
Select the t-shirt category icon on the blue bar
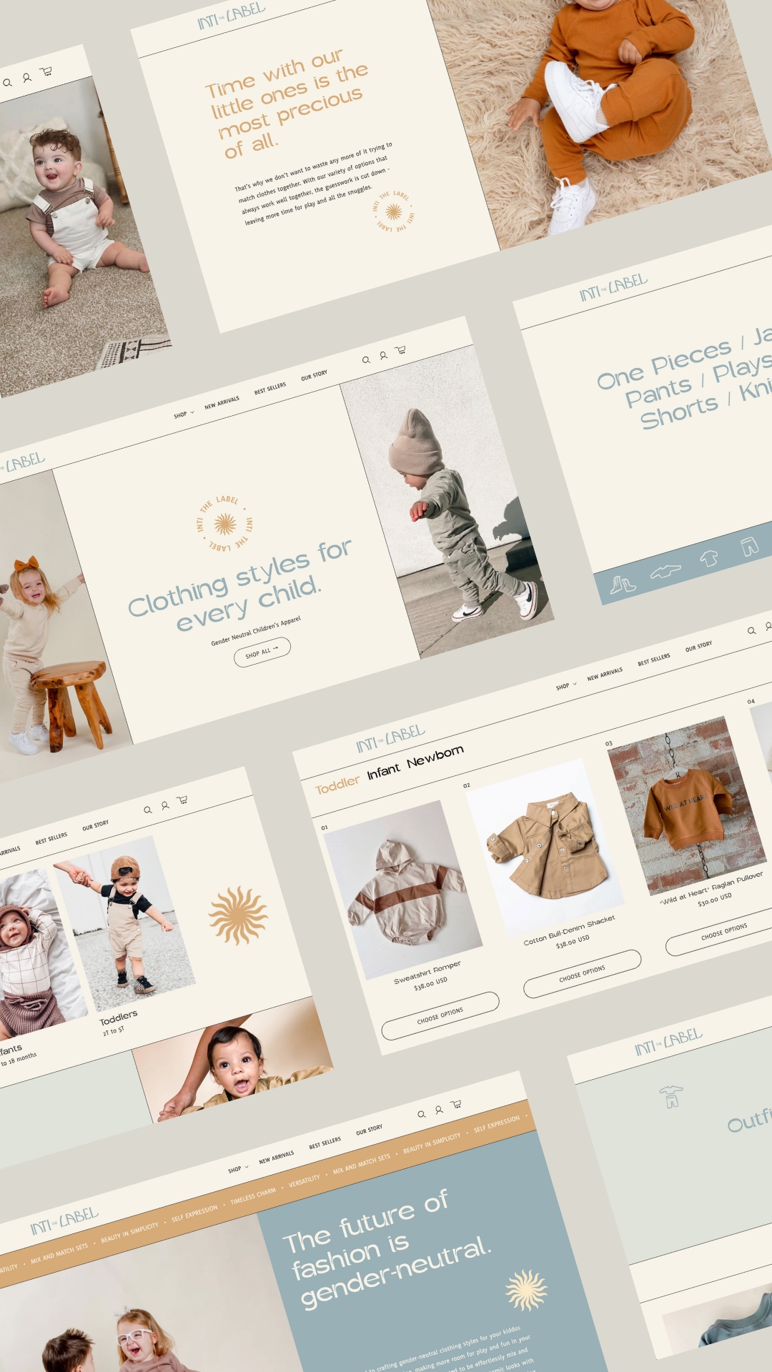(x=709, y=557)
